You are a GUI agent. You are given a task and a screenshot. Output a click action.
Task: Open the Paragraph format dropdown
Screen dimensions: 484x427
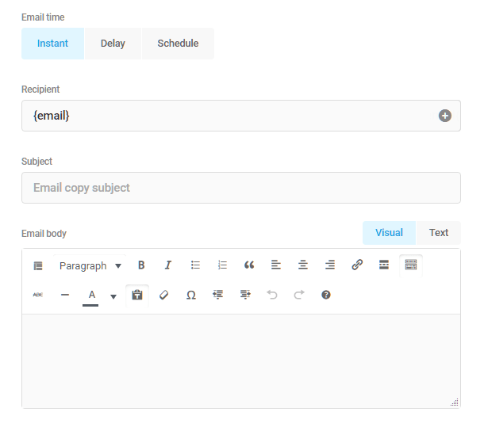tap(90, 266)
